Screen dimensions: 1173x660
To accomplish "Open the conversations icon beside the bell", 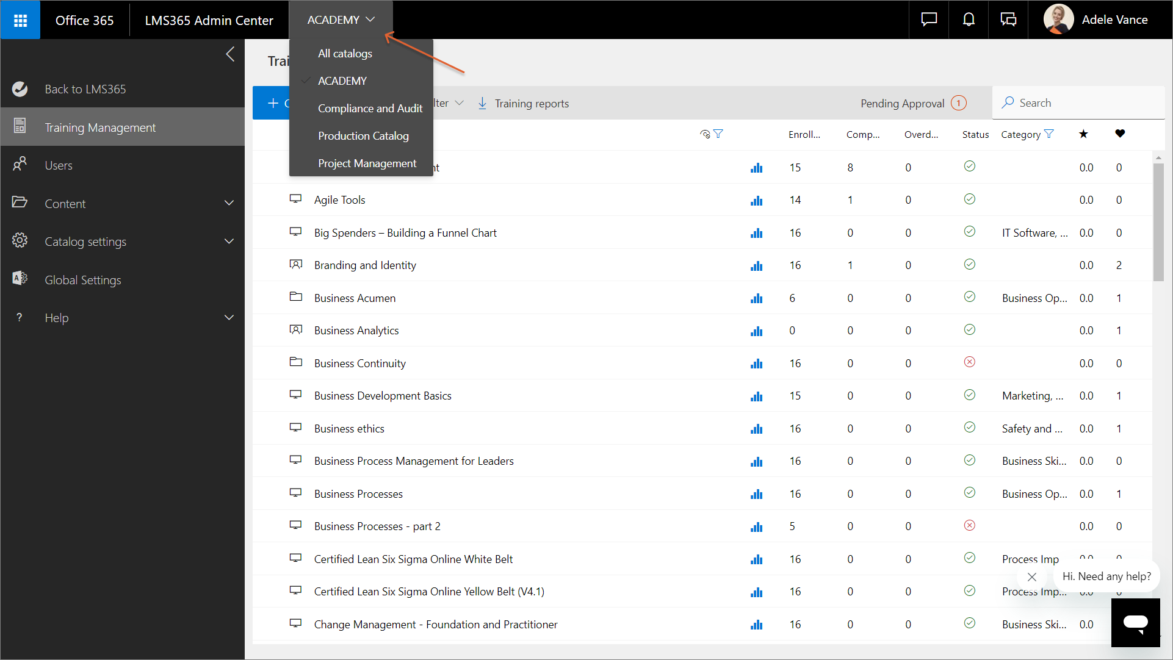I will [x=1008, y=20].
